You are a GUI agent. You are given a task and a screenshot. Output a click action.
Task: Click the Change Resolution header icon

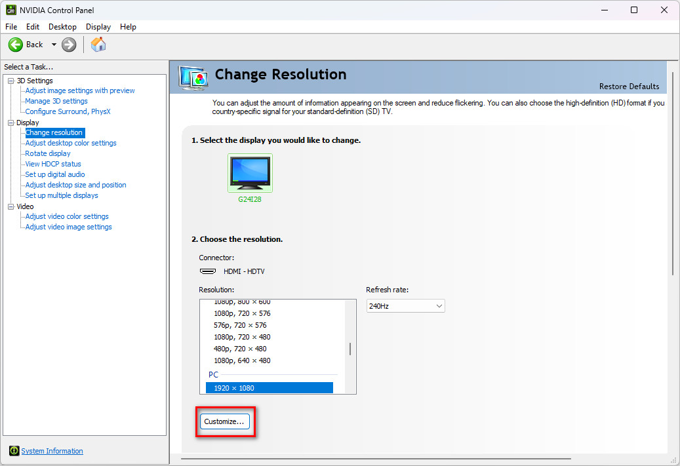[x=193, y=78]
